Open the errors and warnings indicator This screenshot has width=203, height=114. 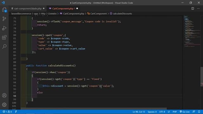click(7, 111)
